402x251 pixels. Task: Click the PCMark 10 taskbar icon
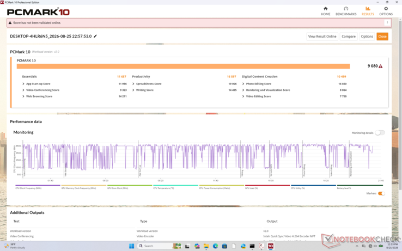271,246
